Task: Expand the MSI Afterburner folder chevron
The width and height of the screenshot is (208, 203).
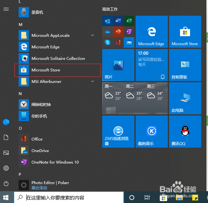Action: pos(93,81)
